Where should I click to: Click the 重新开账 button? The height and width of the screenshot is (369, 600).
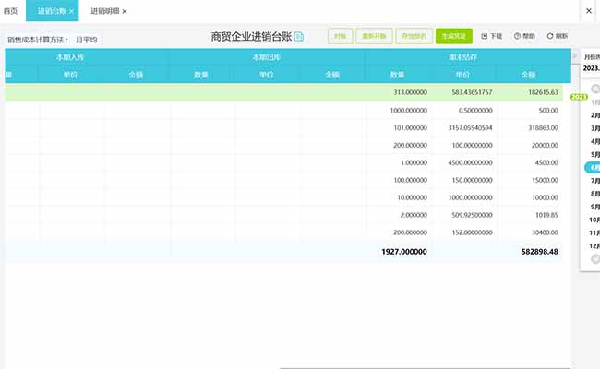tap(374, 36)
